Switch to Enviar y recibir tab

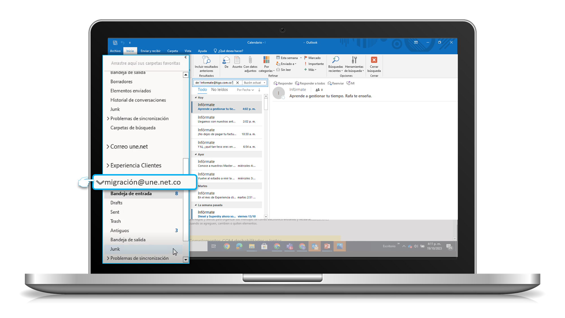tap(150, 51)
